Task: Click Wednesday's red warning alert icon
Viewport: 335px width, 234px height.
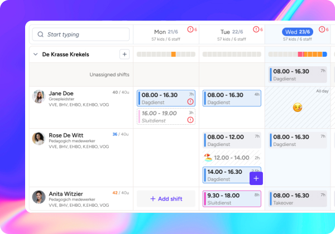Action: [x=322, y=30]
